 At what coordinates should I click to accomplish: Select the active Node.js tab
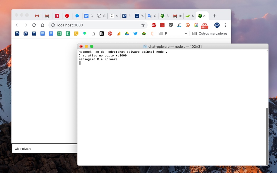200,16
